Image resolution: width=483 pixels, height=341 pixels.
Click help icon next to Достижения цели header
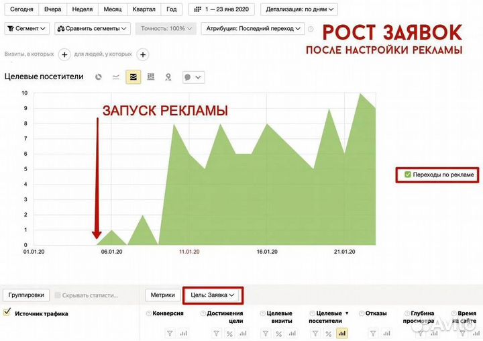coord(203,313)
